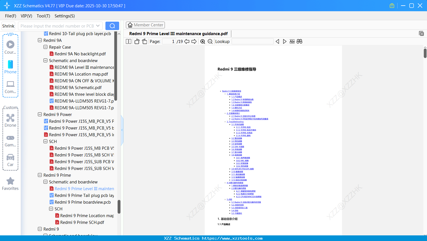Viewport: 427px width, 241px height.
Task: Go to next page arrow
Action: [194, 42]
